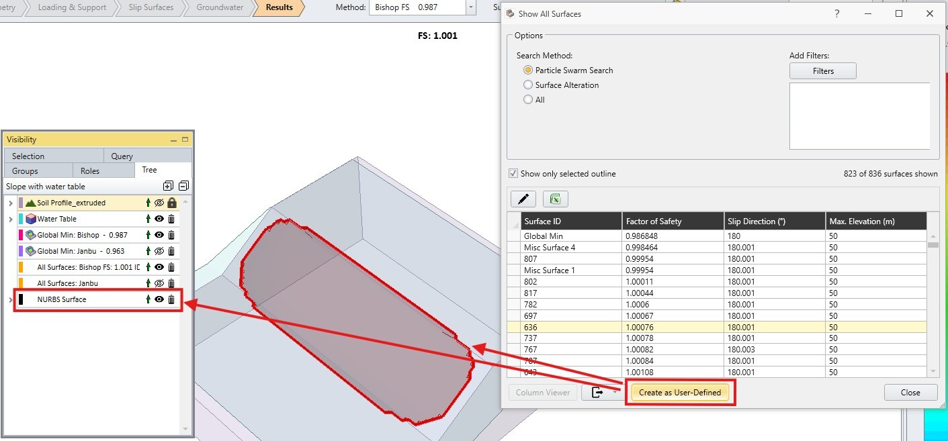Click Collapse All icon in Visibility tree

[183, 186]
